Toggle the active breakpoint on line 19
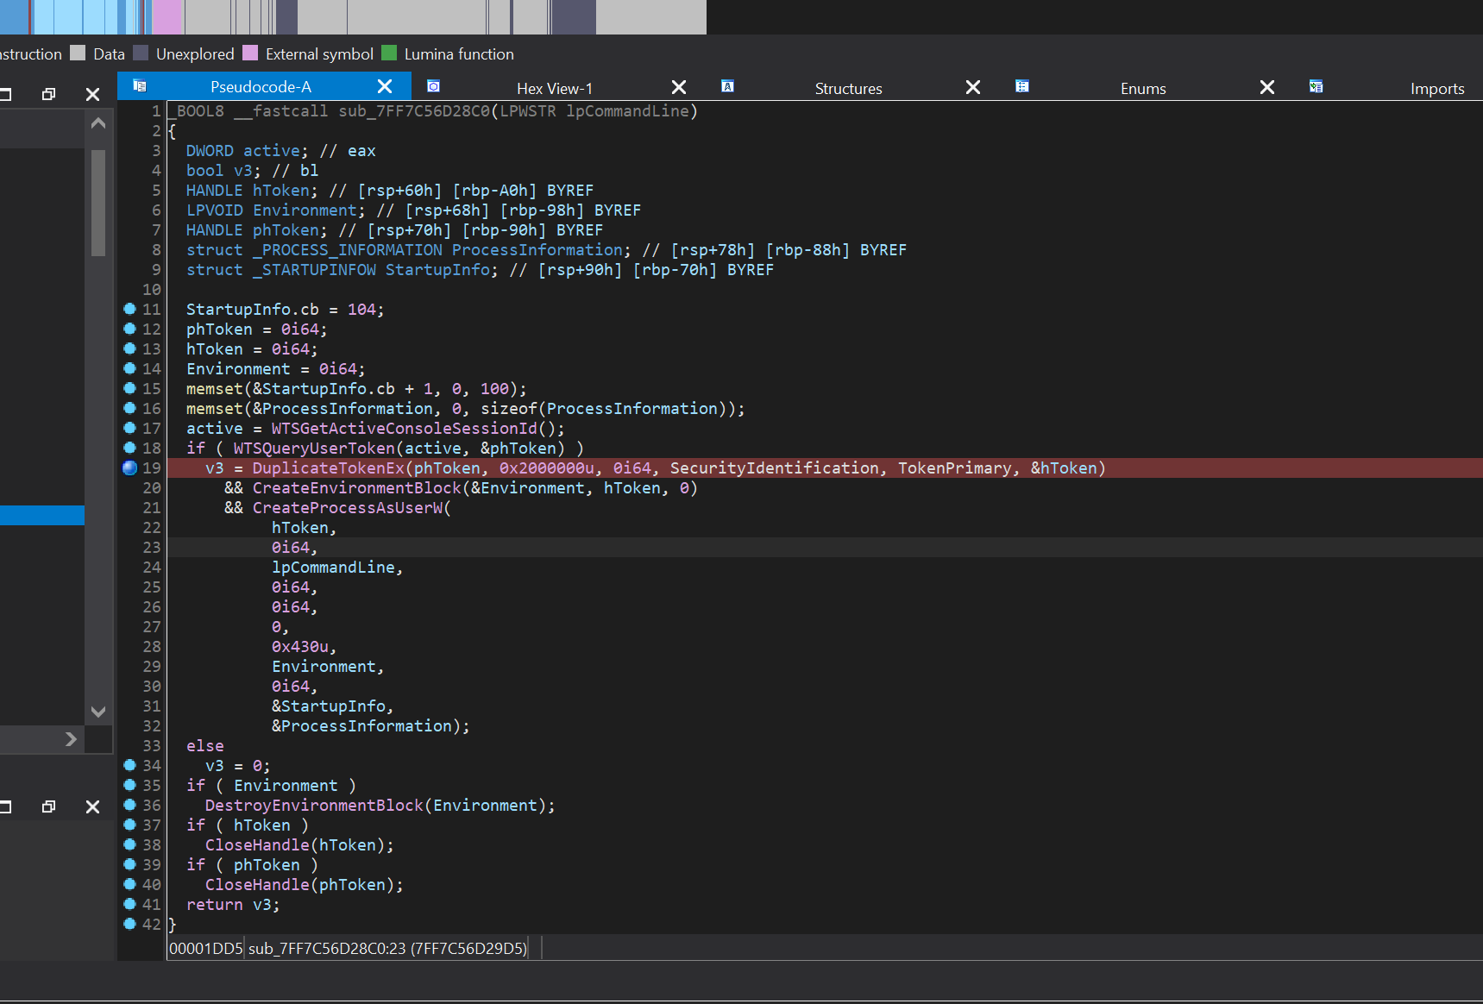1483x1004 pixels. point(130,467)
